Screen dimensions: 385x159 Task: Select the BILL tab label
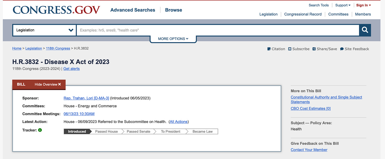21,84
